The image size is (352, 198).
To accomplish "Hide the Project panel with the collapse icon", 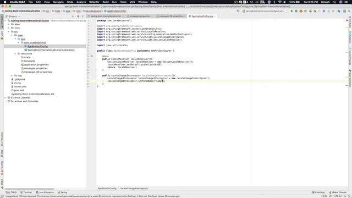I will (83, 16).
